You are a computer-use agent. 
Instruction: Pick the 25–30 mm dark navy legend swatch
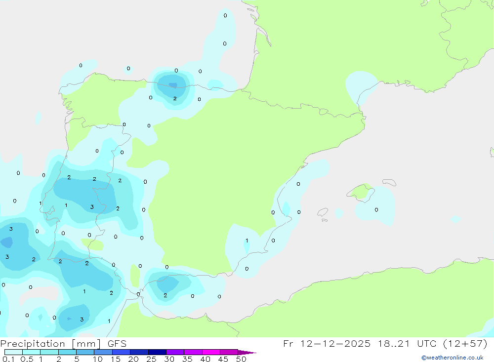pos(157,352)
